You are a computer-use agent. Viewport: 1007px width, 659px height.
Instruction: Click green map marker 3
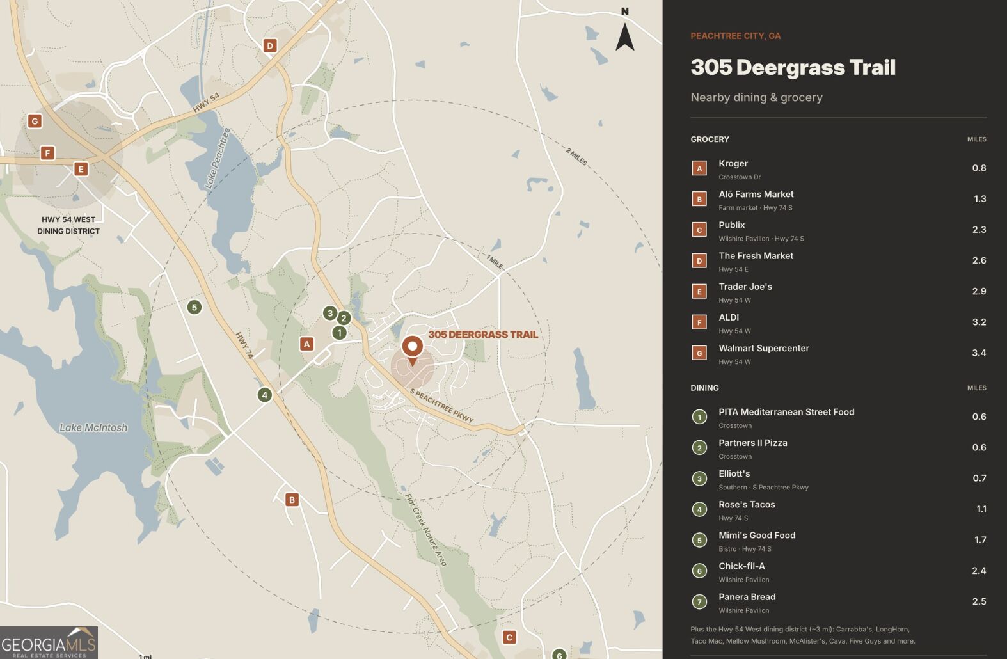[329, 313]
